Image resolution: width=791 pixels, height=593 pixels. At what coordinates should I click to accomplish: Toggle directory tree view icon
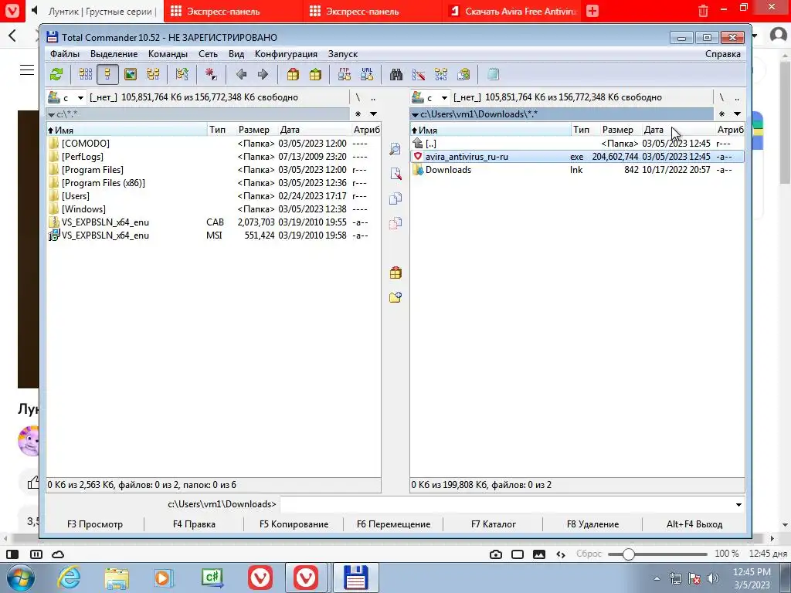(153, 75)
